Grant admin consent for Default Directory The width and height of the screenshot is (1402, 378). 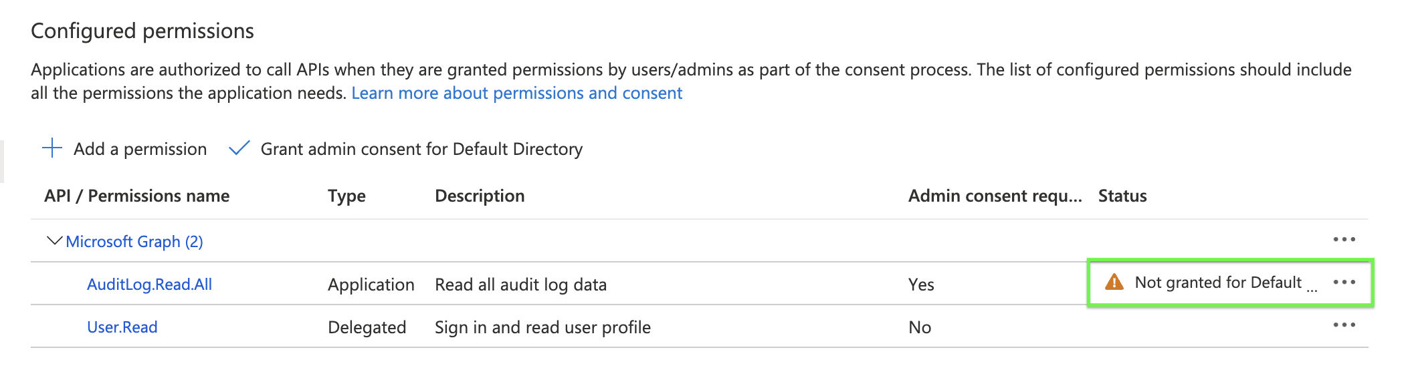(421, 149)
